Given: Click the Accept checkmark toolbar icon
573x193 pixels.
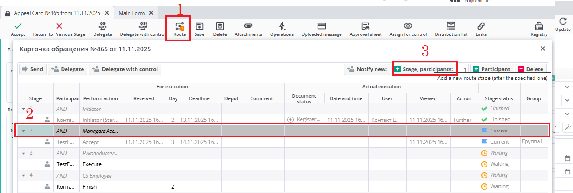Looking at the screenshot, I should coord(18,26).
